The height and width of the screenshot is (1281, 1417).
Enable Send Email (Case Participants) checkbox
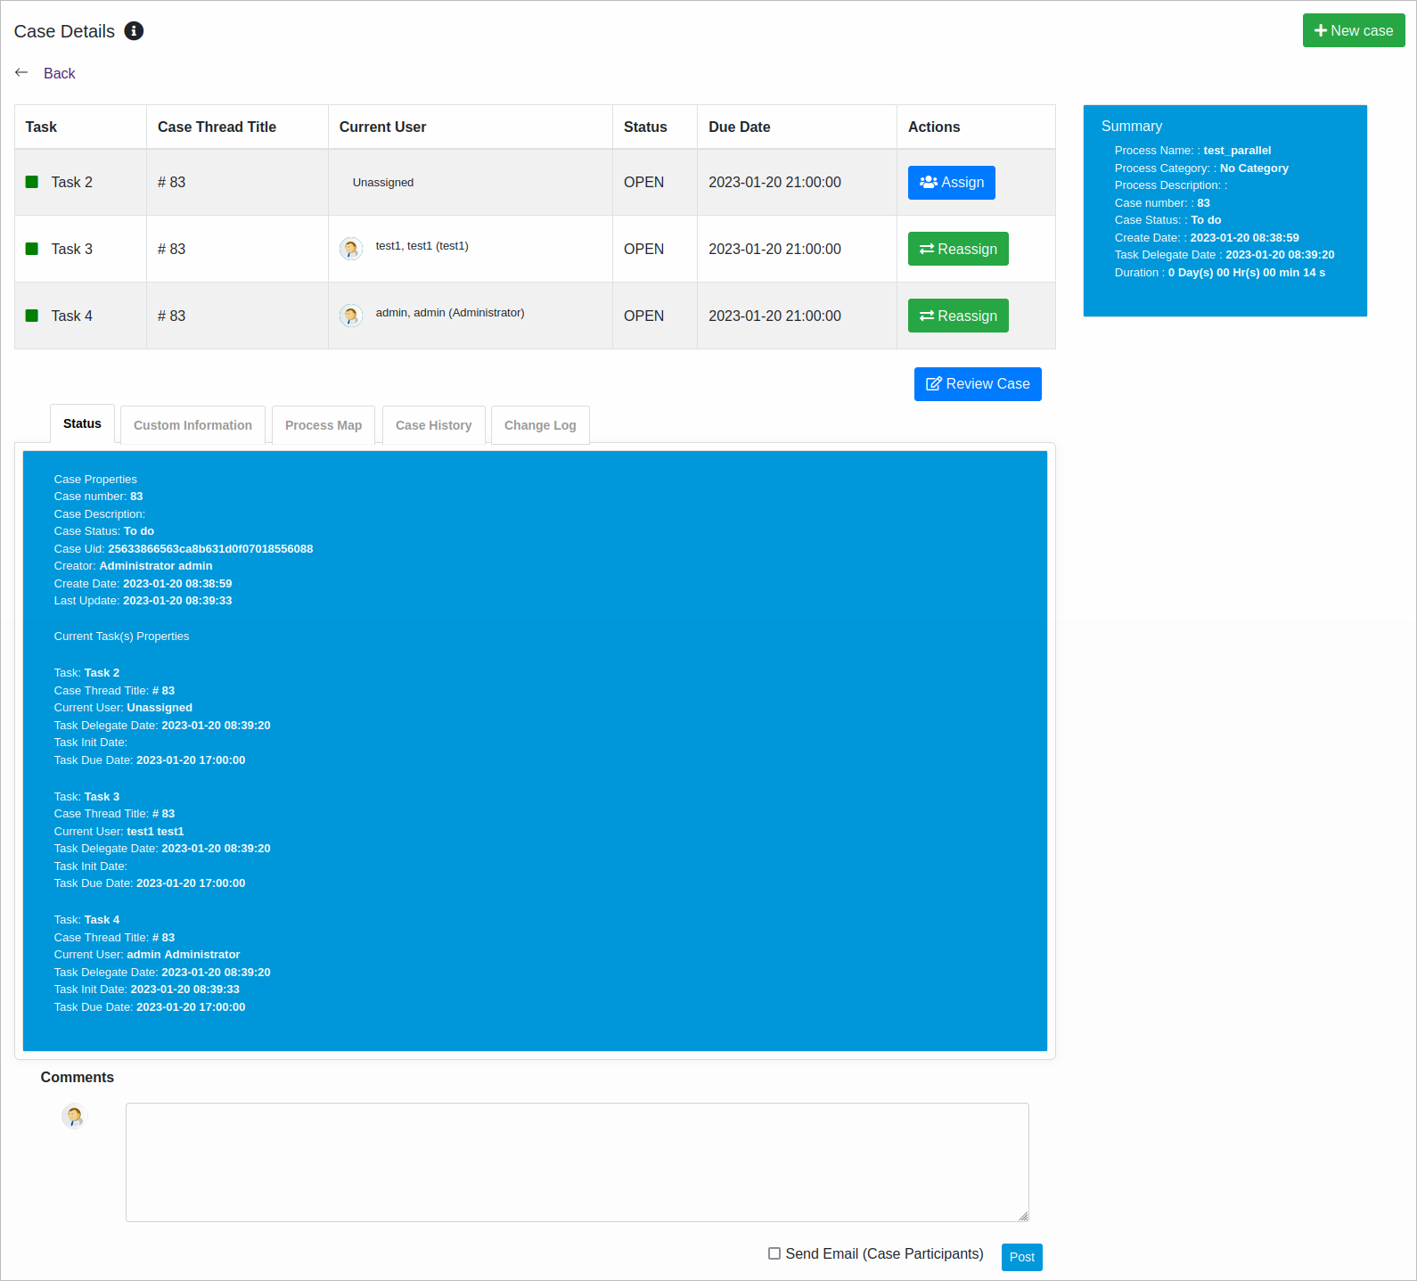[774, 1253]
